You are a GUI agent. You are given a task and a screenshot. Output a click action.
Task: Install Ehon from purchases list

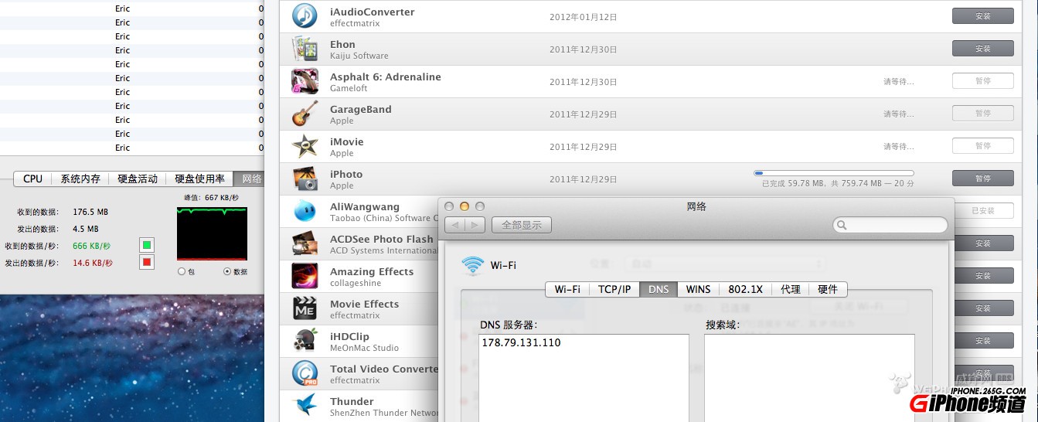[982, 49]
